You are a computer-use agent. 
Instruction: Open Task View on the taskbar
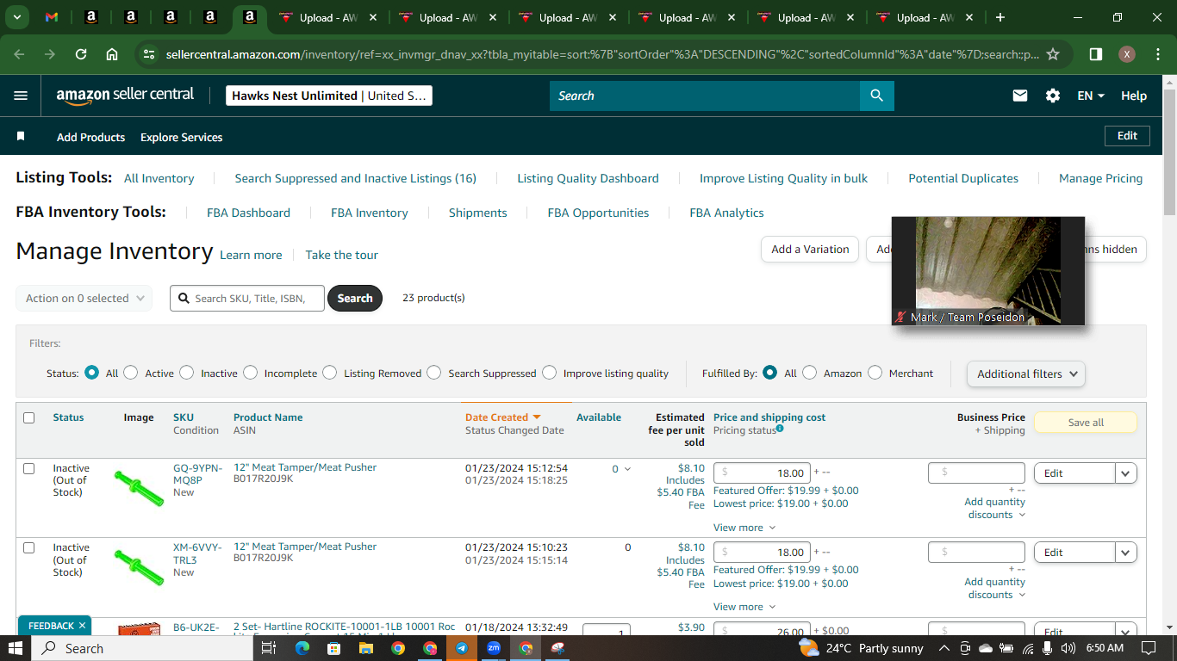[268, 648]
